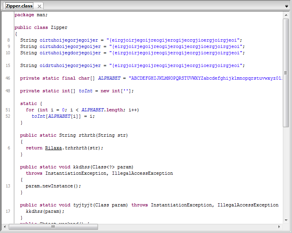
Task: Click the horizontal scrollbar right arrow
Action: (279, 227)
